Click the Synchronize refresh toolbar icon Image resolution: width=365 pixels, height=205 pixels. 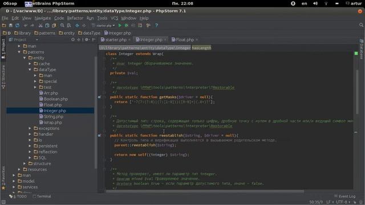coord(17,26)
